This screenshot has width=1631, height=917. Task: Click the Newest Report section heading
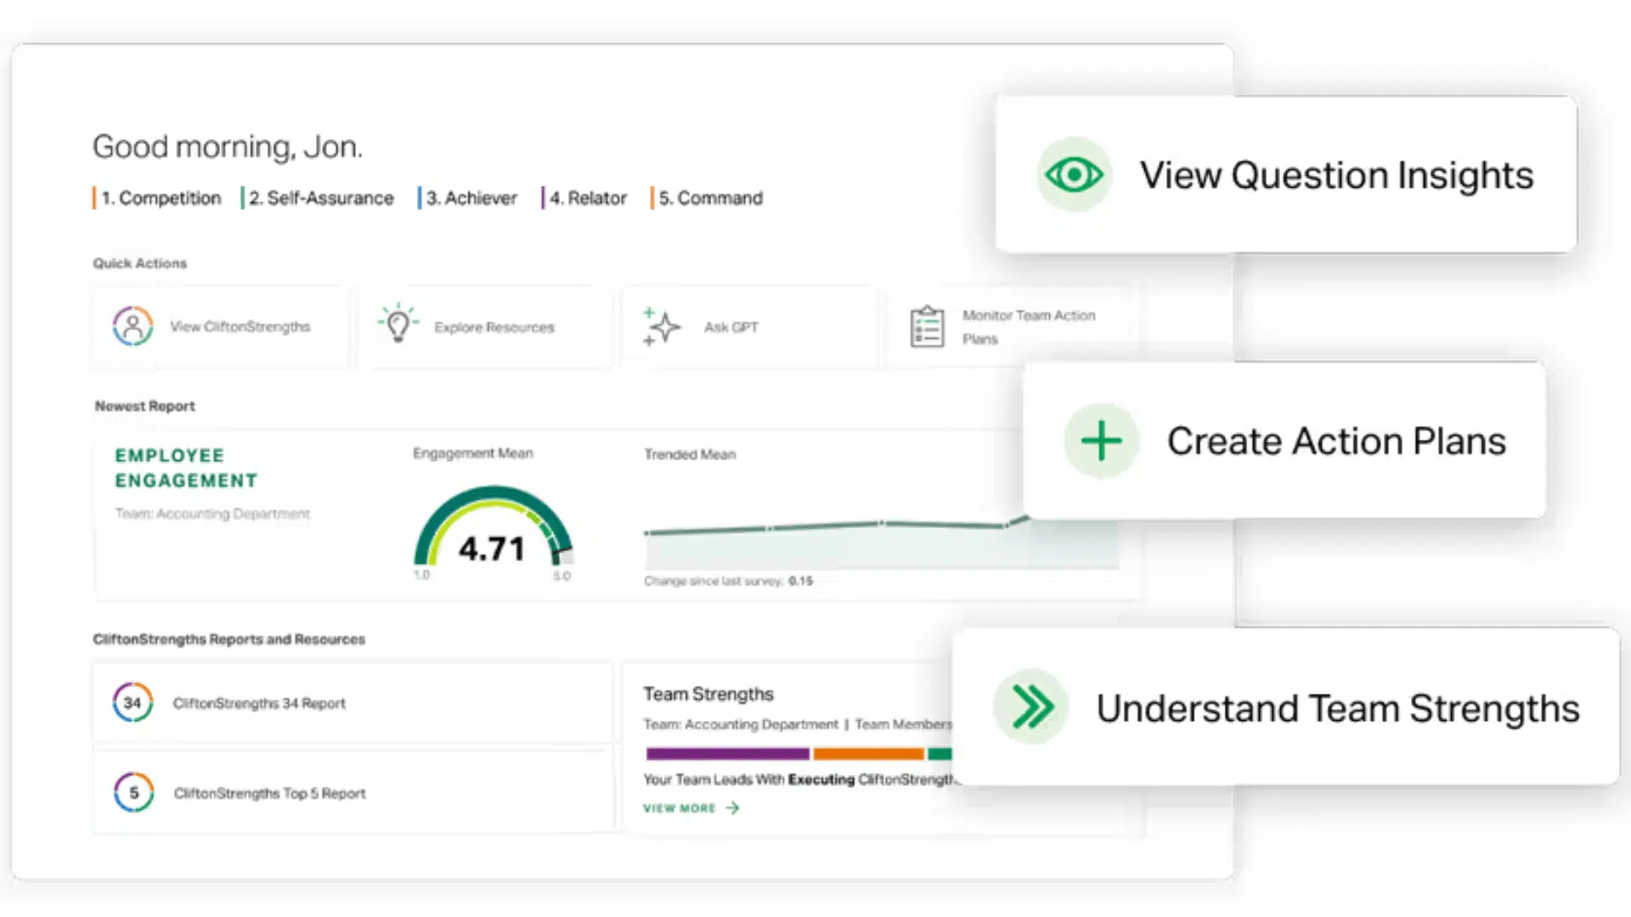pos(144,406)
